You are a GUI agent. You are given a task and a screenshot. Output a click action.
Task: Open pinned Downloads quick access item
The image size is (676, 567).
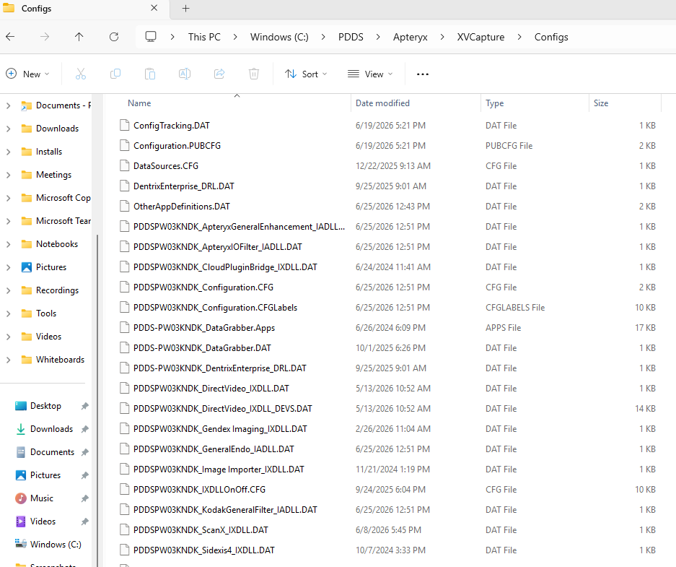click(x=51, y=429)
